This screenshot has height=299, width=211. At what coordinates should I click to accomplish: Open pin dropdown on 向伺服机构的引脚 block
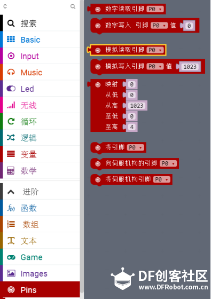point(168,163)
